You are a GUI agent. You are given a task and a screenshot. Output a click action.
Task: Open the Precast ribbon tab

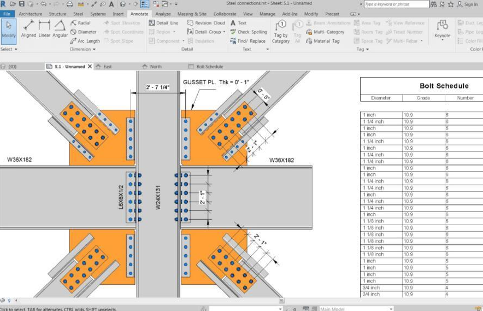point(332,14)
